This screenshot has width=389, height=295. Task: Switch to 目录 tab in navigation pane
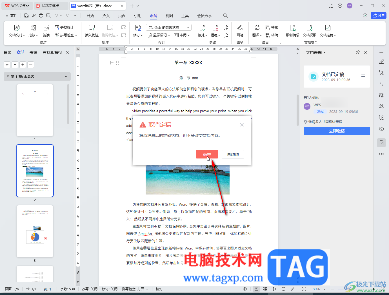[8, 52]
